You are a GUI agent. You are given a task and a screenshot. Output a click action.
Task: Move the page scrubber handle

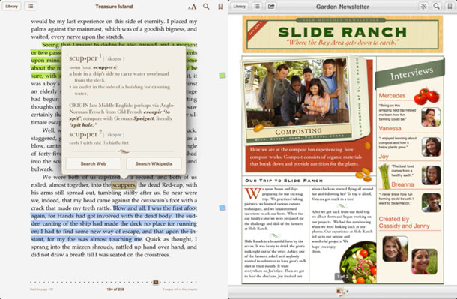(156, 282)
